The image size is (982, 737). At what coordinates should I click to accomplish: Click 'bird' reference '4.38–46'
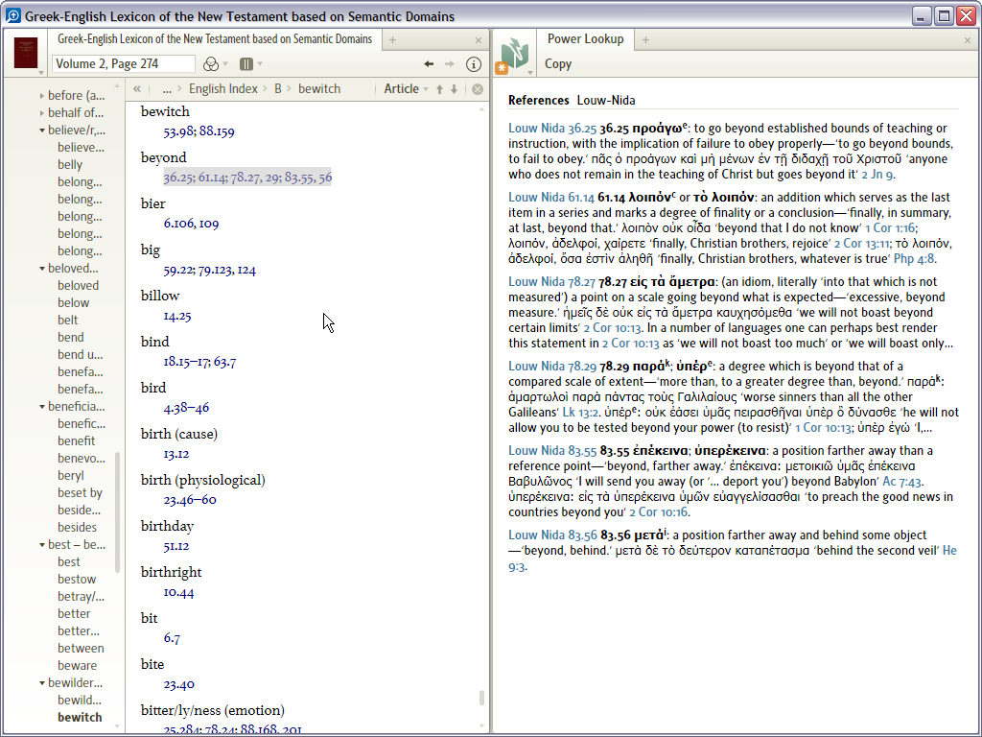pyautogui.click(x=186, y=407)
